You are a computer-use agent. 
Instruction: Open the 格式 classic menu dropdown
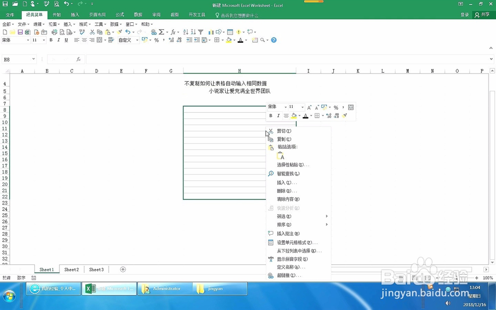click(x=84, y=24)
